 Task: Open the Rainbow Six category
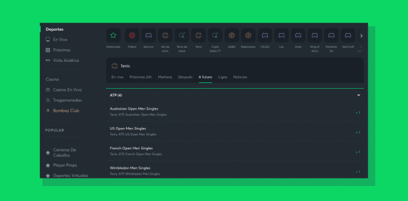point(332,35)
